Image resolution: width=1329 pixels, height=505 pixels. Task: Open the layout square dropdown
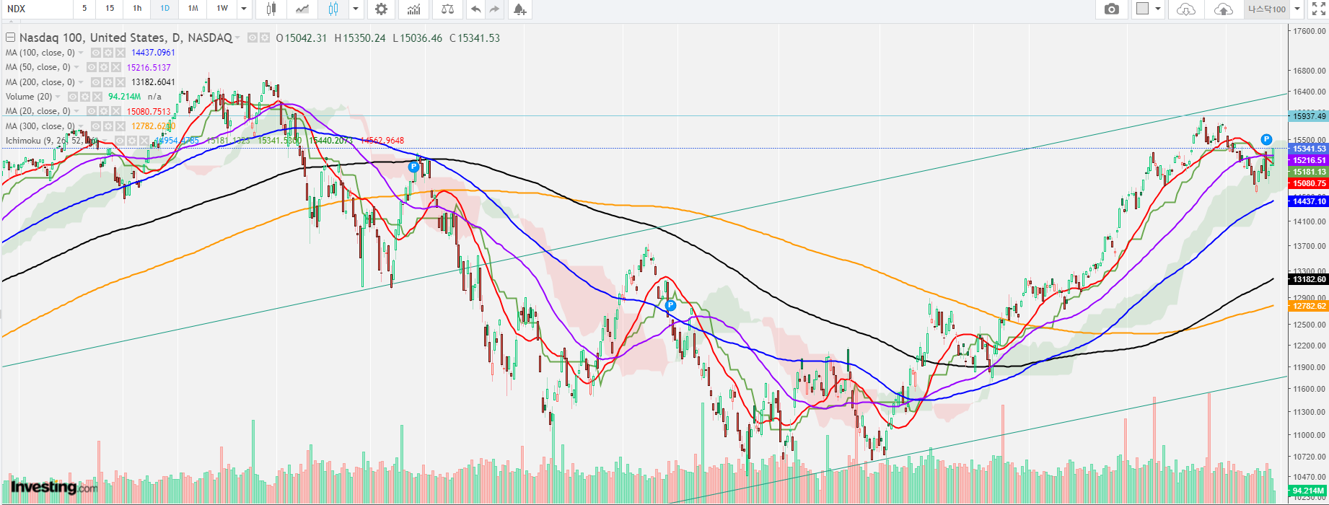point(1149,9)
